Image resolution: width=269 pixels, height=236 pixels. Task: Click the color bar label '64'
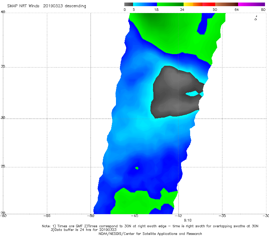pos(237,10)
